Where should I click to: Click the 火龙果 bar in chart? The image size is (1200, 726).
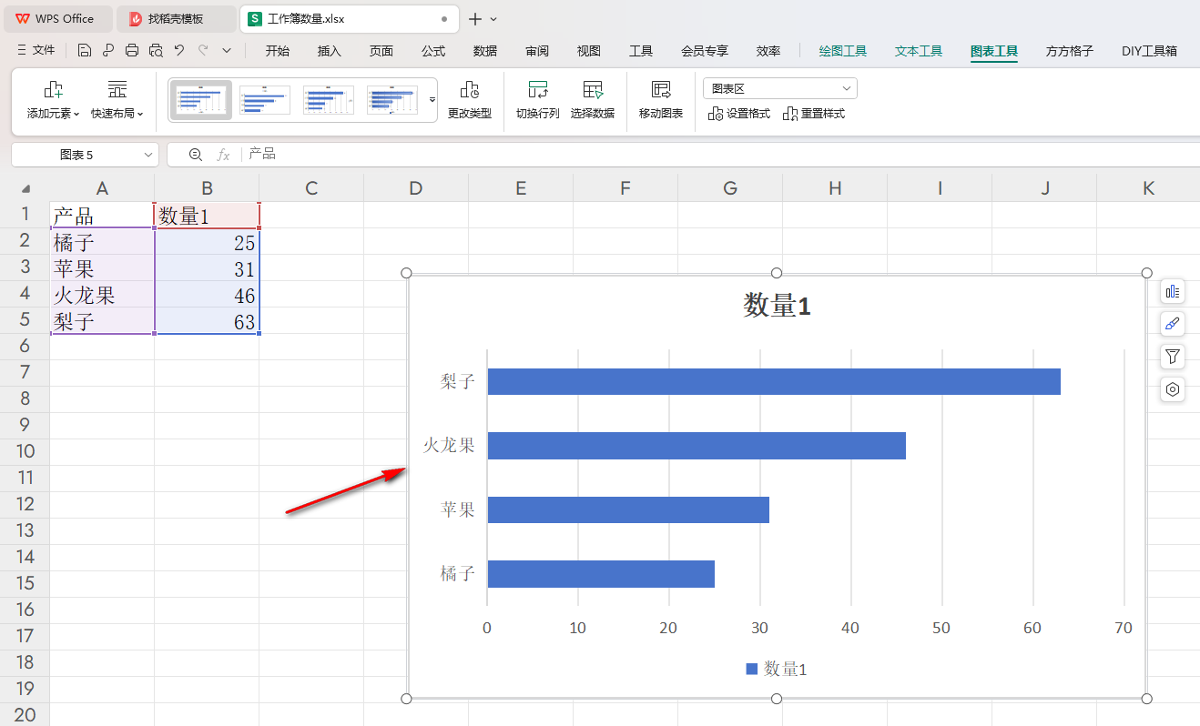pos(697,446)
